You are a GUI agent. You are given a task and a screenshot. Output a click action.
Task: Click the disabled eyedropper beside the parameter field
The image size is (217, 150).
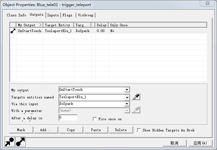[x=136, y=110]
